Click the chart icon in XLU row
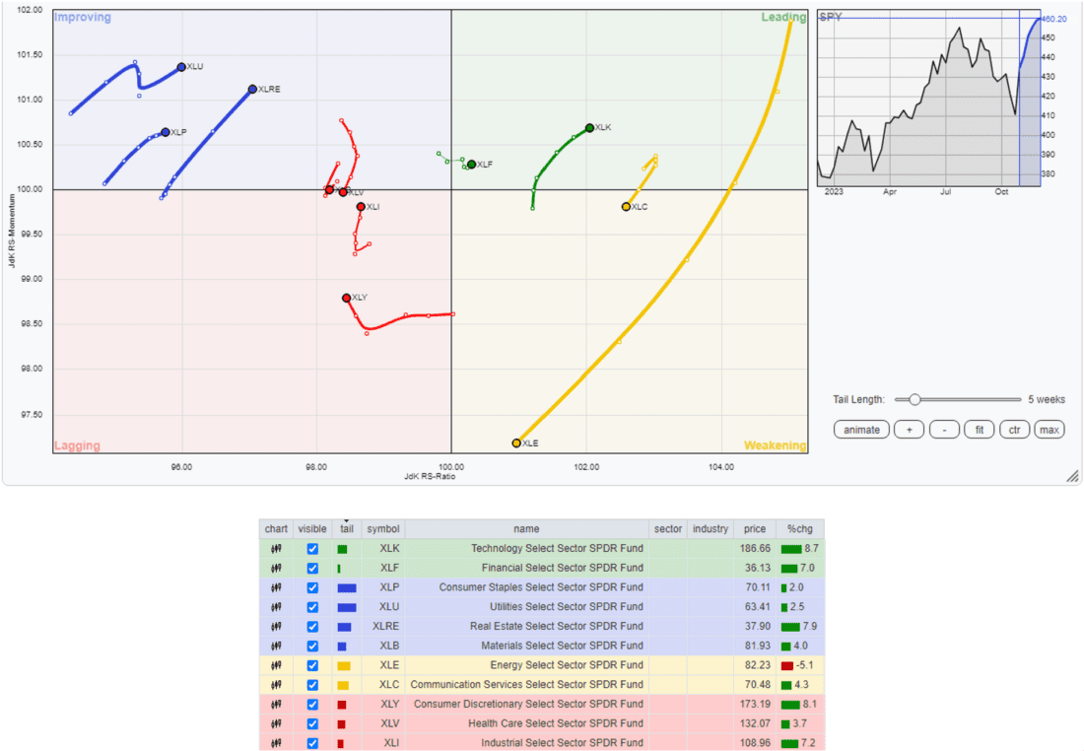 (276, 607)
